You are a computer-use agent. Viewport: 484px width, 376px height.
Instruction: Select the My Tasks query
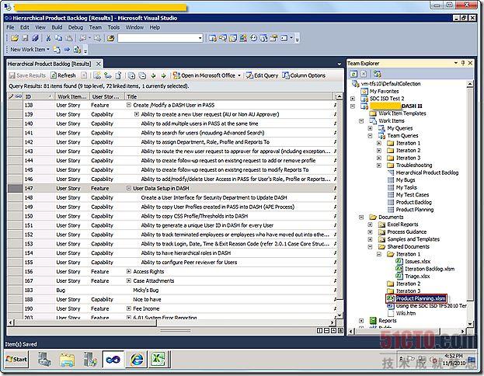[406, 187]
